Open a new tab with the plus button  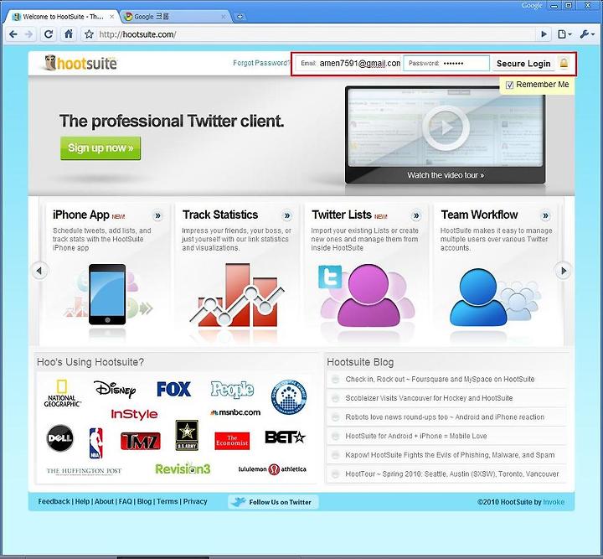coord(240,17)
